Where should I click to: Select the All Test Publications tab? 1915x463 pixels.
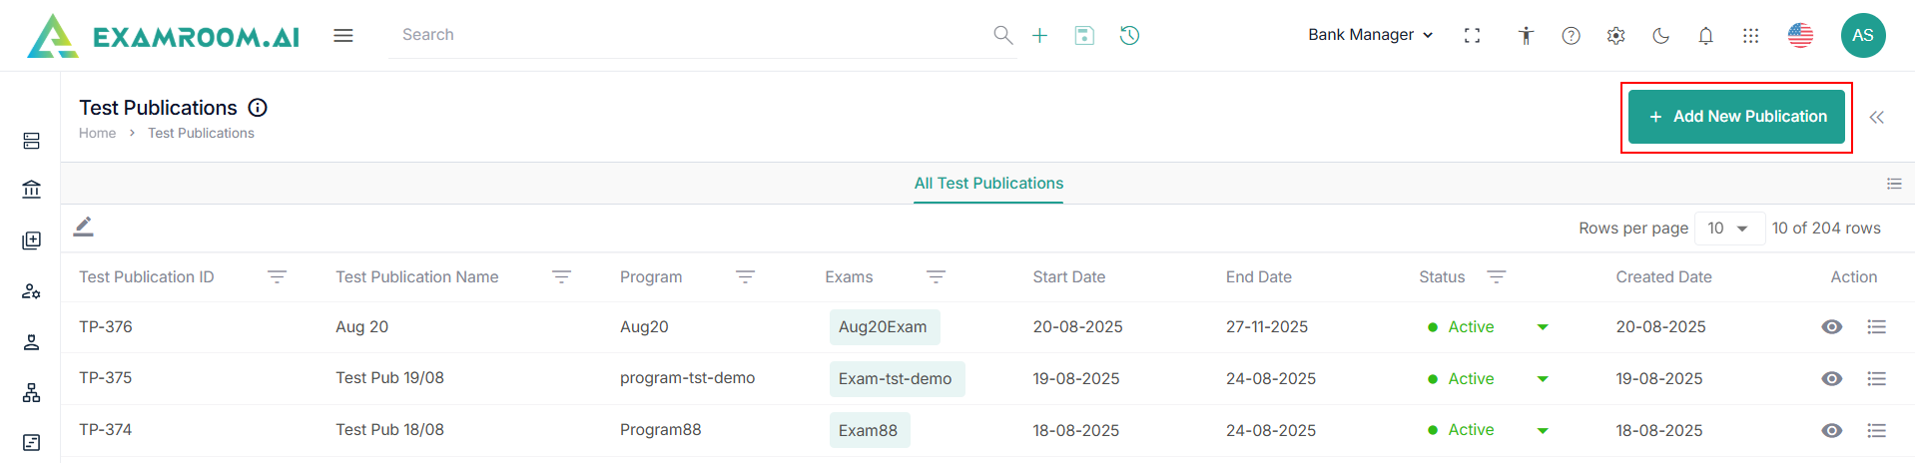click(988, 184)
